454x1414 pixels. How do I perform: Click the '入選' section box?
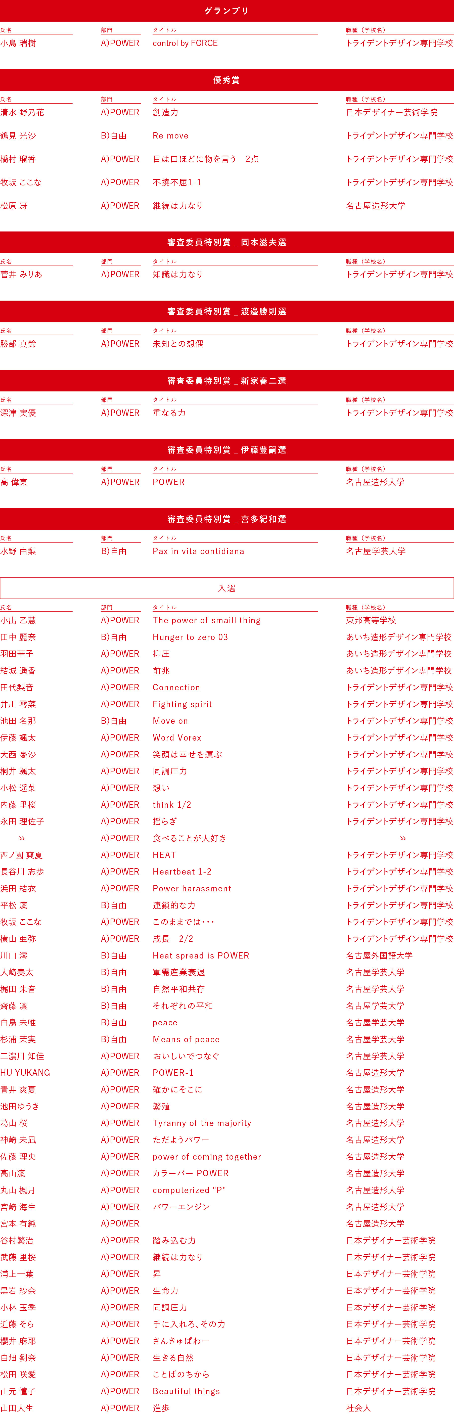(x=227, y=588)
